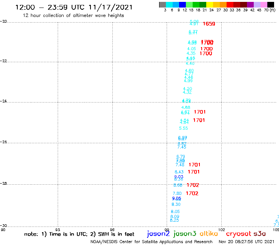Click the wave height value 8.43

pyautogui.click(x=179, y=172)
